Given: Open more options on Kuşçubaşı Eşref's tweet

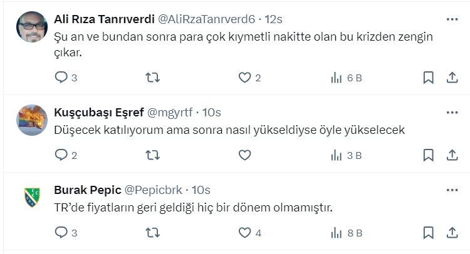Looking at the screenshot, I should tap(452, 113).
